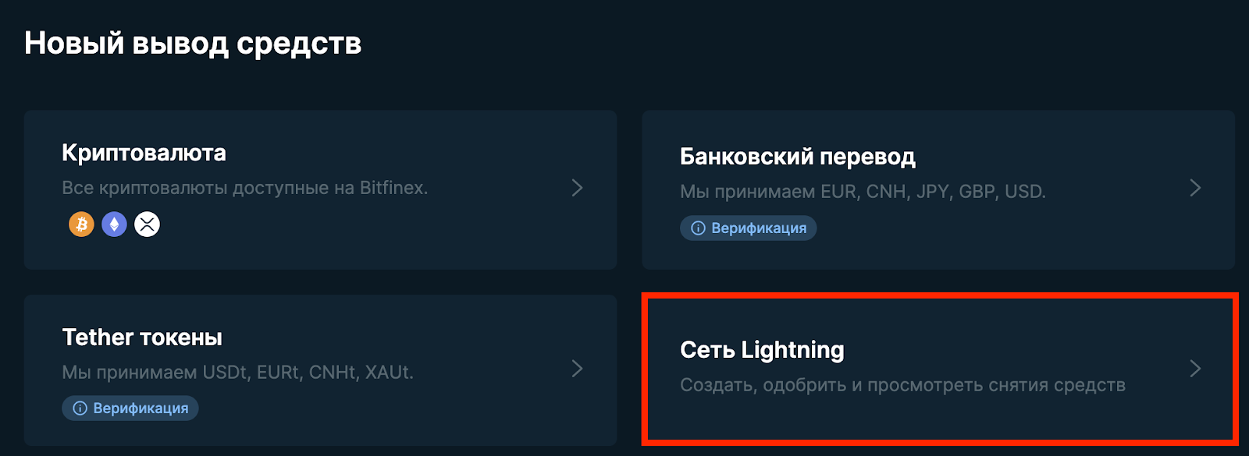Image resolution: width=1249 pixels, height=456 pixels.
Task: Expand the Банковский перевод chevron arrow
Action: point(1195,188)
